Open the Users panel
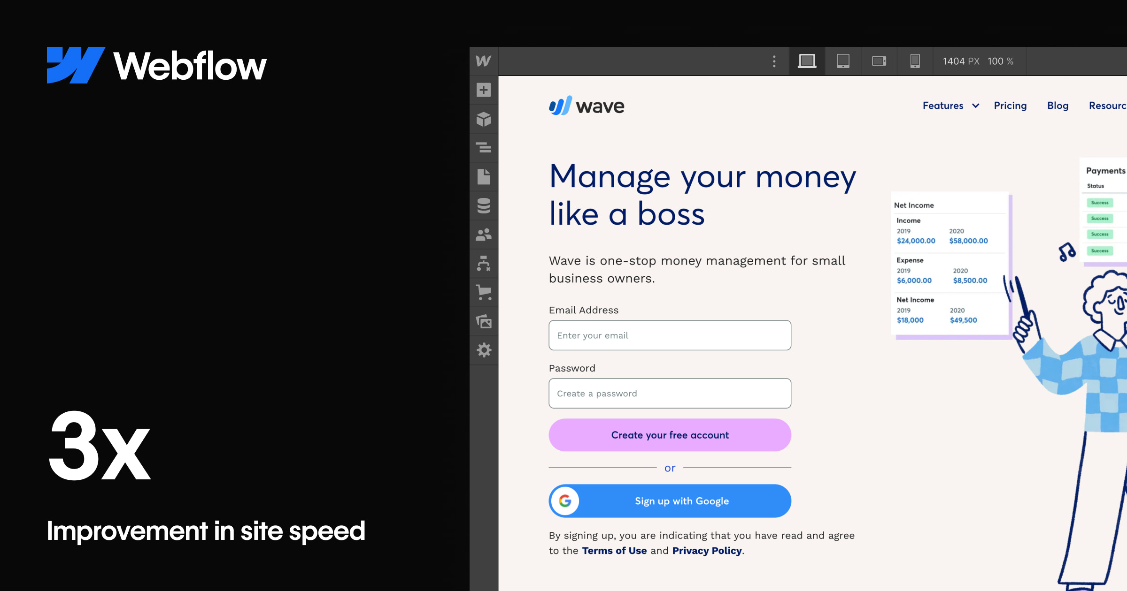The height and width of the screenshot is (591, 1127). [x=484, y=235]
